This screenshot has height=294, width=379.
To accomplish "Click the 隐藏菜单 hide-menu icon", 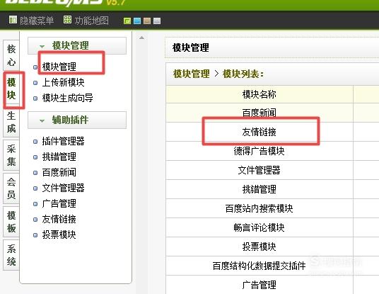I will 13,20.
